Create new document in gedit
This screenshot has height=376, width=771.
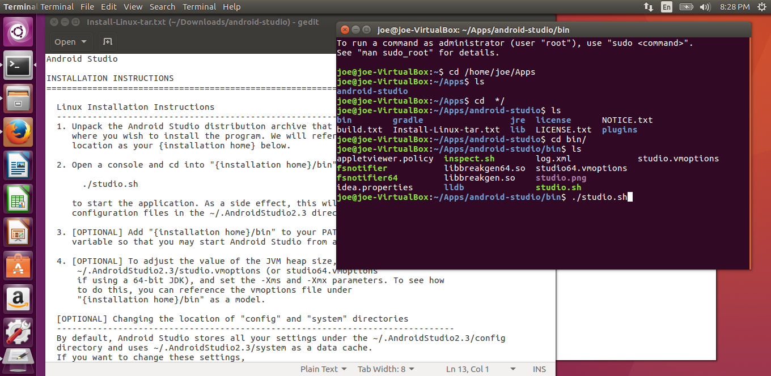click(107, 42)
